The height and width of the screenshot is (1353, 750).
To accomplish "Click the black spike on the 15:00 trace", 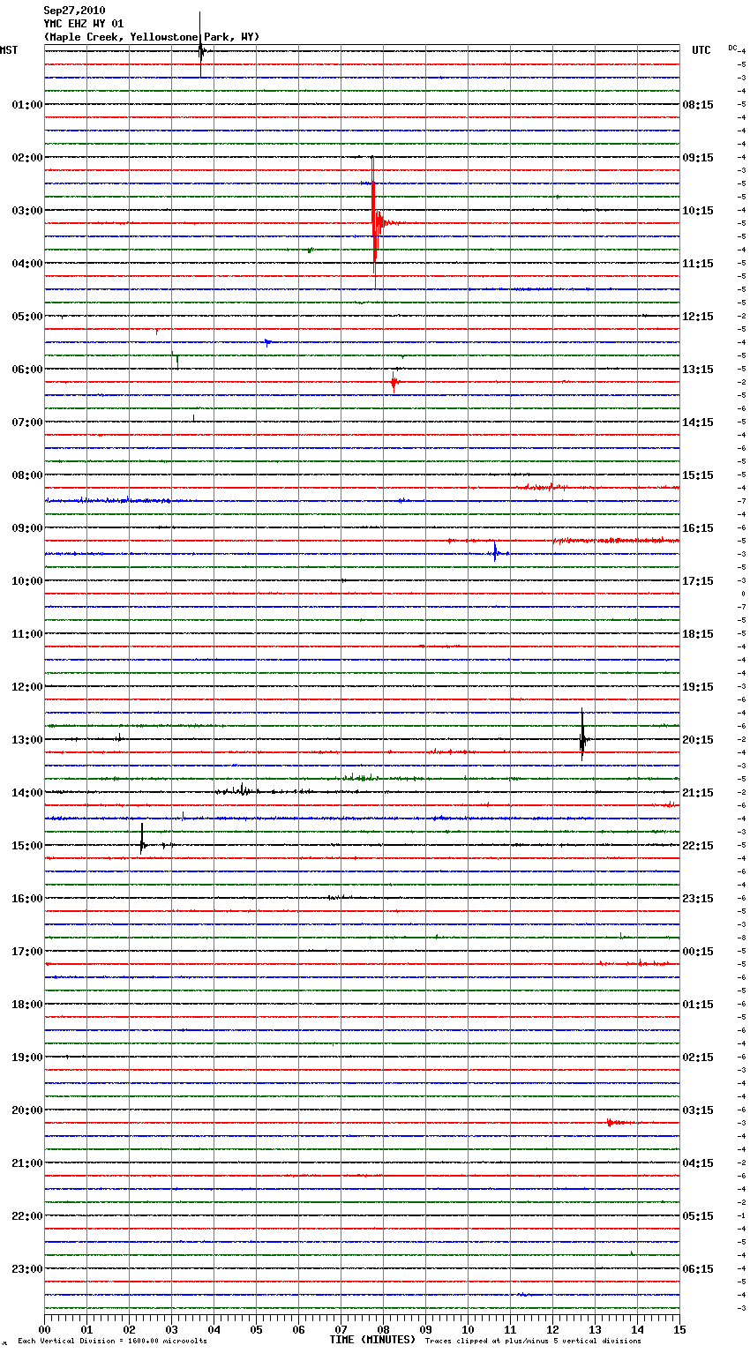I will click(142, 841).
